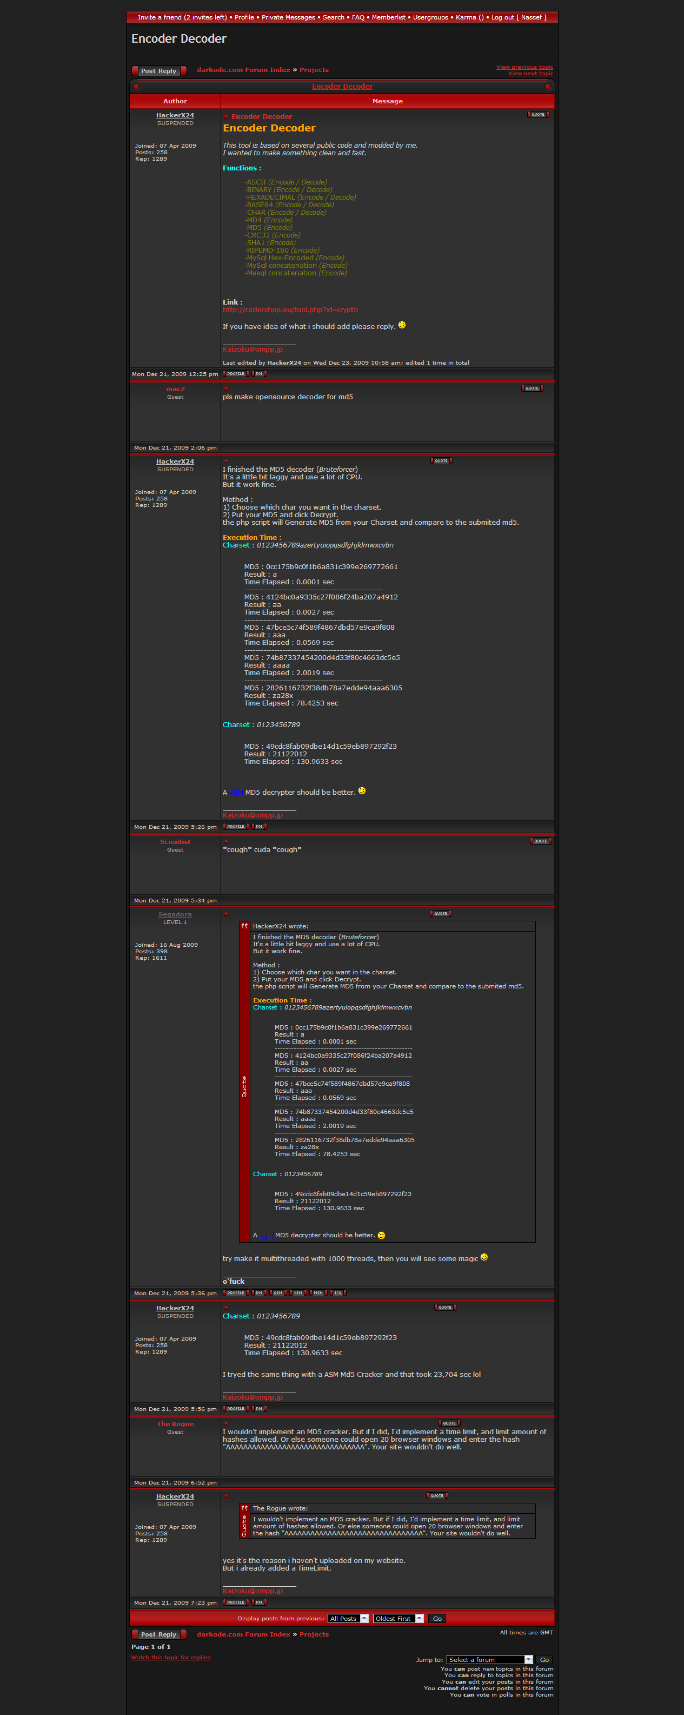Quote macZ's post about md5 decoder
Screen dimensions: 684x1715
532,388
